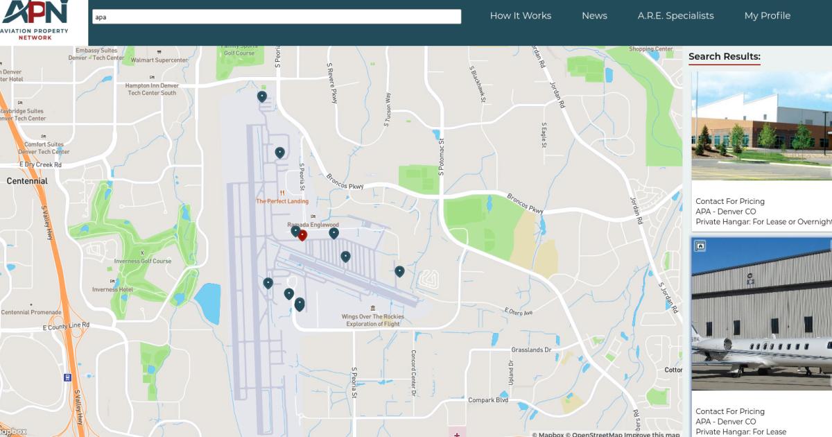832x437 pixels.
Task: Open the first hangar listing photo
Action: click(761, 125)
